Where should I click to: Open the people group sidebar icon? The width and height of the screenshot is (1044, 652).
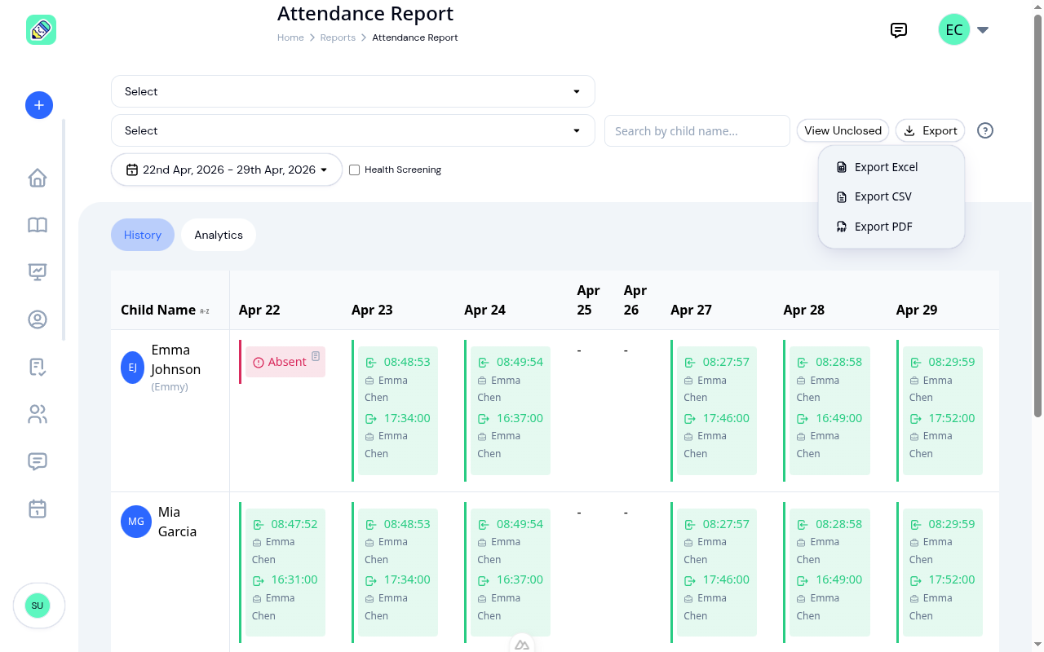pyautogui.click(x=38, y=414)
